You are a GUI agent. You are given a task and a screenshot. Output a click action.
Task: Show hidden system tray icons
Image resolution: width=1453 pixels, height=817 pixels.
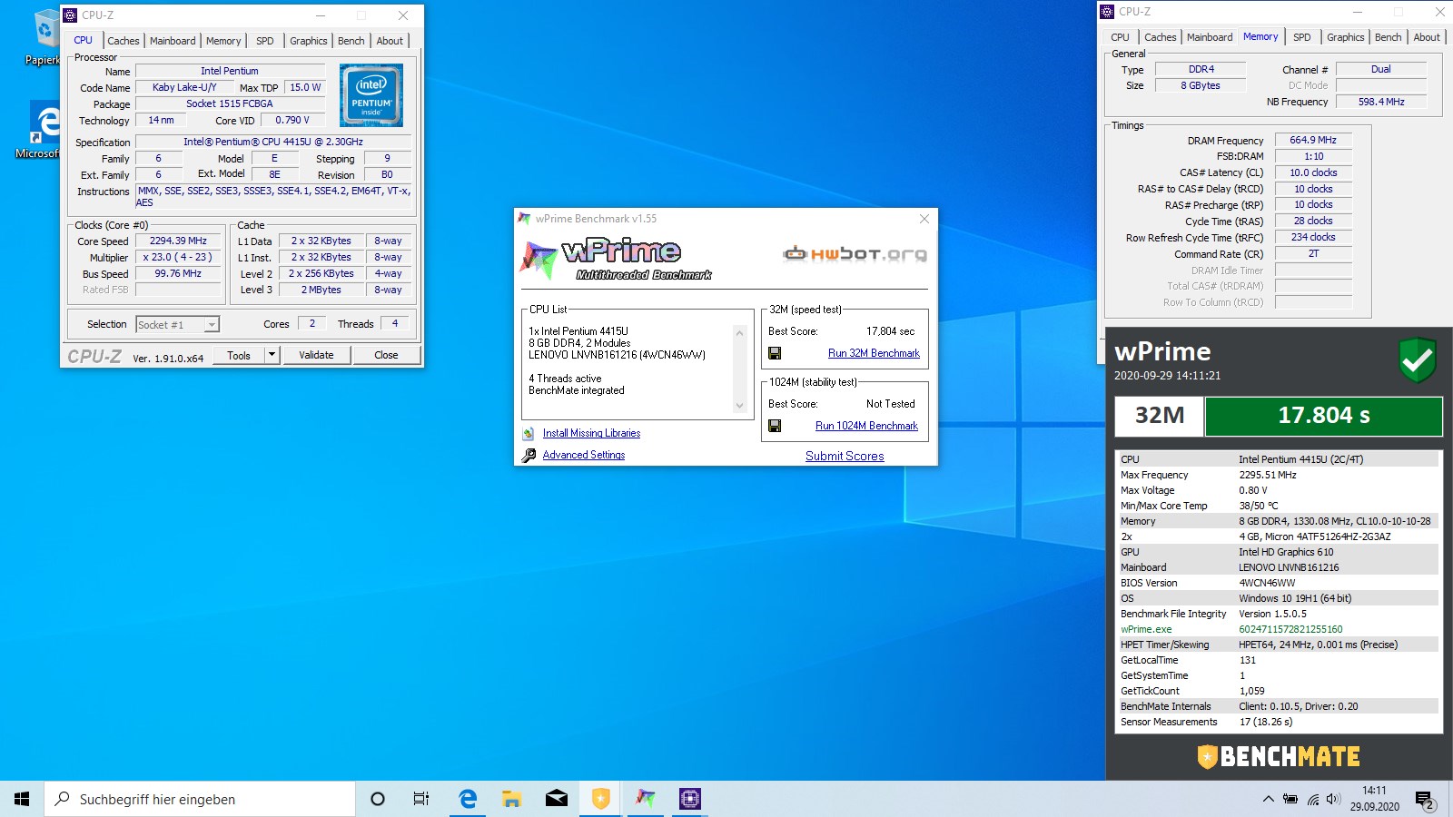(1268, 799)
